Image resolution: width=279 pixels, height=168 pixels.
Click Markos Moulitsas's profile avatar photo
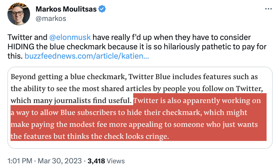coord(19,14)
